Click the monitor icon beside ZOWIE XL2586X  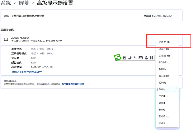[x=6, y=40]
